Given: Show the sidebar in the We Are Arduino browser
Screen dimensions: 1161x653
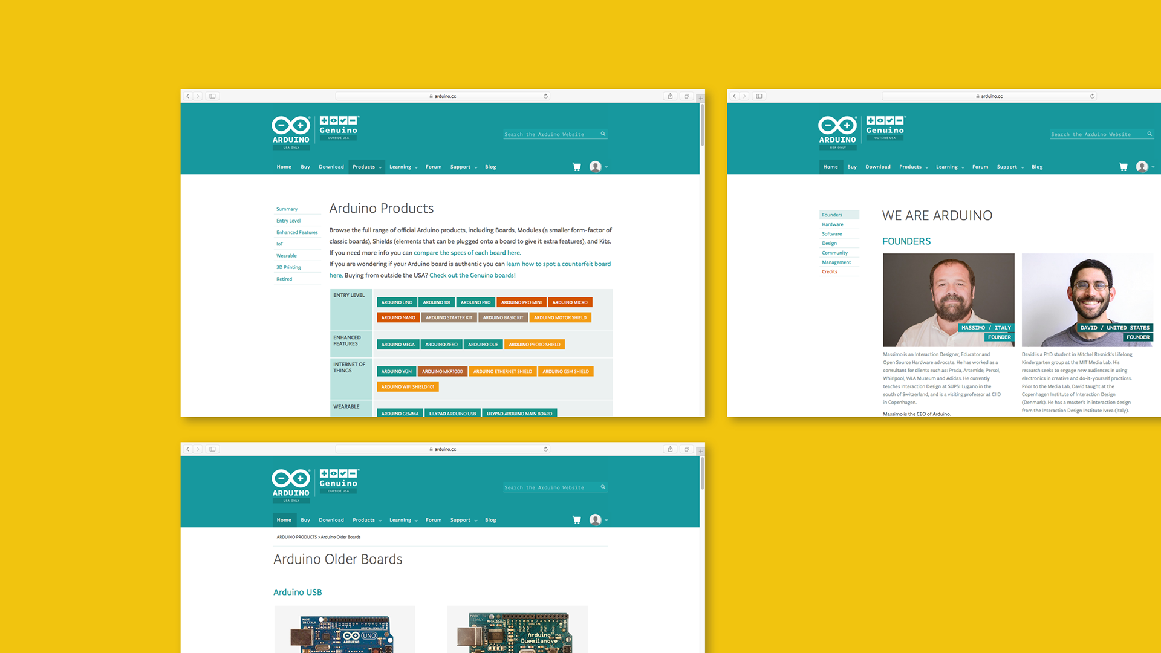Looking at the screenshot, I should 759,96.
